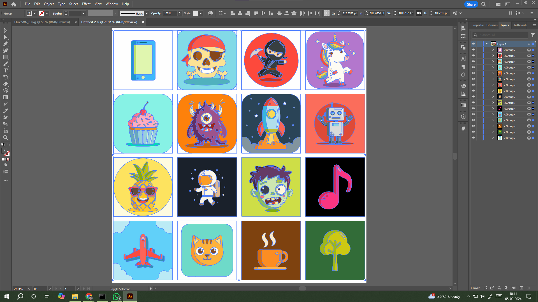This screenshot has width=538, height=302.
Task: Select the Direct Selection tool
Action: coord(6,37)
